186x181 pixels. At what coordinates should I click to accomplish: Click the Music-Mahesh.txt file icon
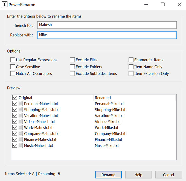[21, 146]
